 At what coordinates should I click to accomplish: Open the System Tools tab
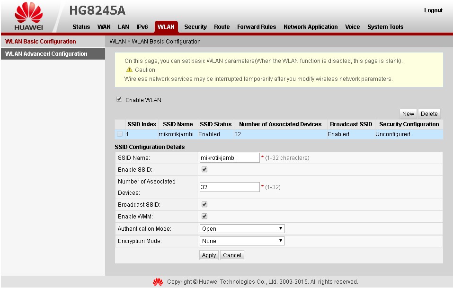point(385,27)
